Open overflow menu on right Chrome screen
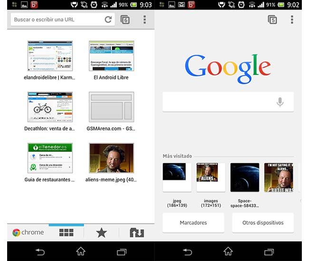The width and height of the screenshot is (309, 261). tap(292, 19)
